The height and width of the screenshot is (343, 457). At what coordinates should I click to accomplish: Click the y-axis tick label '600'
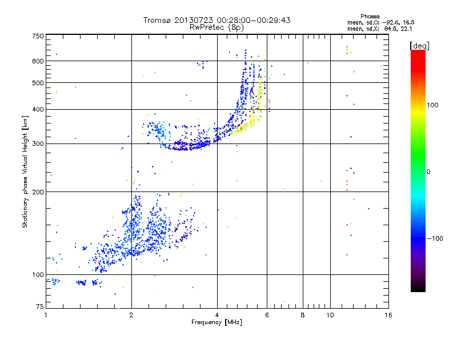[38, 61]
